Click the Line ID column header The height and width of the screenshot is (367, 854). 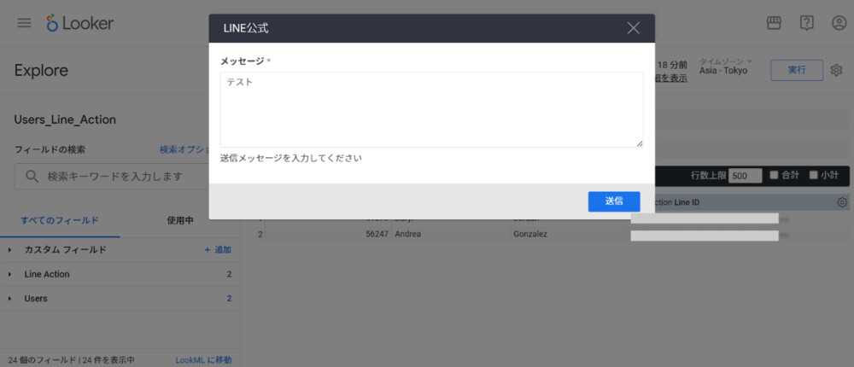687,202
